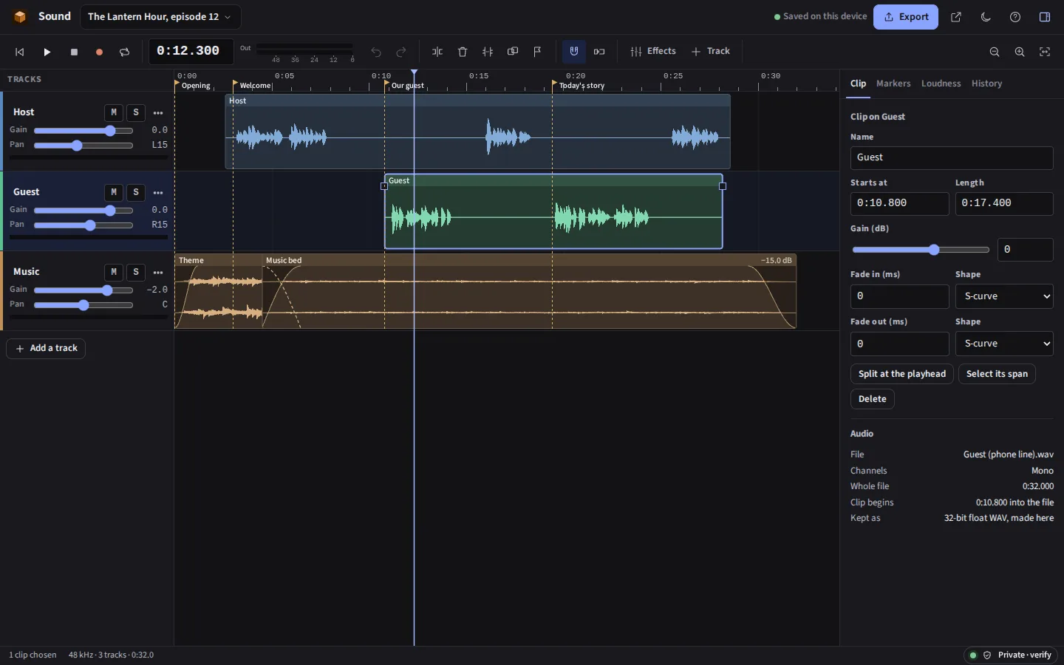Solo the Guest track
Image resolution: width=1064 pixels, height=665 pixels.
click(x=136, y=192)
